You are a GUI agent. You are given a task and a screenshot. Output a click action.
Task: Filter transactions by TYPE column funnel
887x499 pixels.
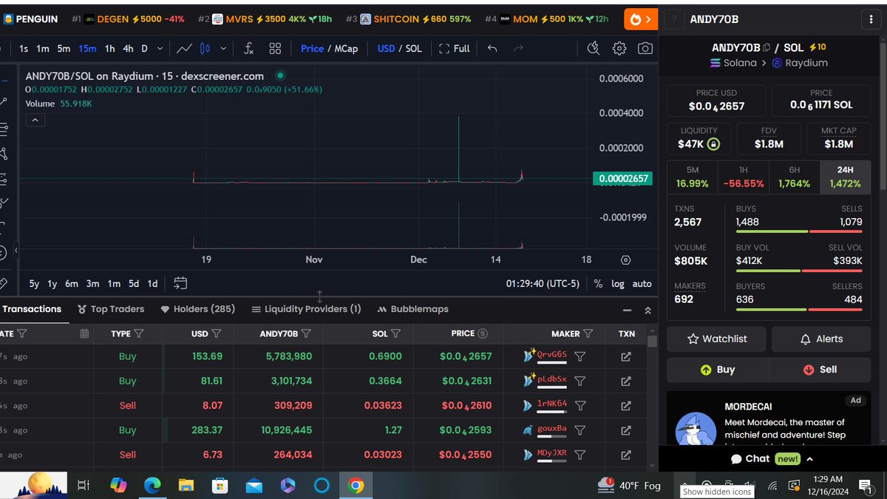(x=139, y=333)
